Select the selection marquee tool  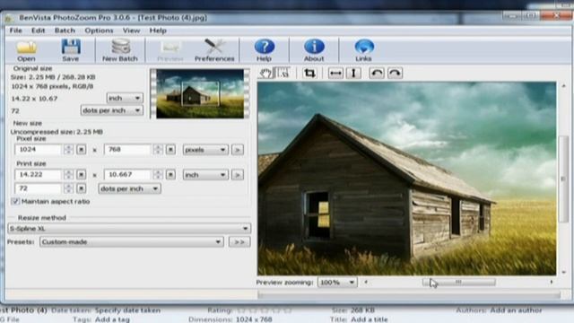[283, 73]
